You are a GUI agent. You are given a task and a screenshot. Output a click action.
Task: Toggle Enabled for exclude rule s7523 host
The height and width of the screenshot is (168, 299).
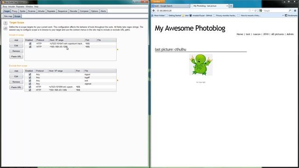pos(30,87)
